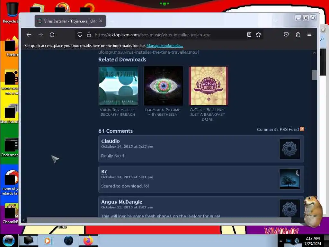
Task: Click Kc's tree avatar image
Action: pos(290,179)
